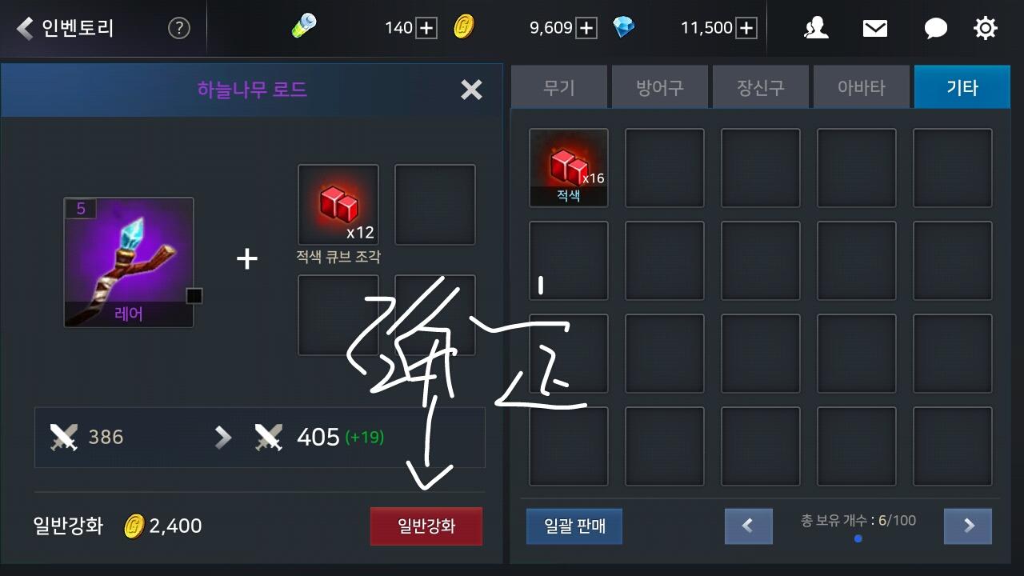This screenshot has width=1024, height=576.
Task: Go to next inventory page arrow
Action: 968,526
